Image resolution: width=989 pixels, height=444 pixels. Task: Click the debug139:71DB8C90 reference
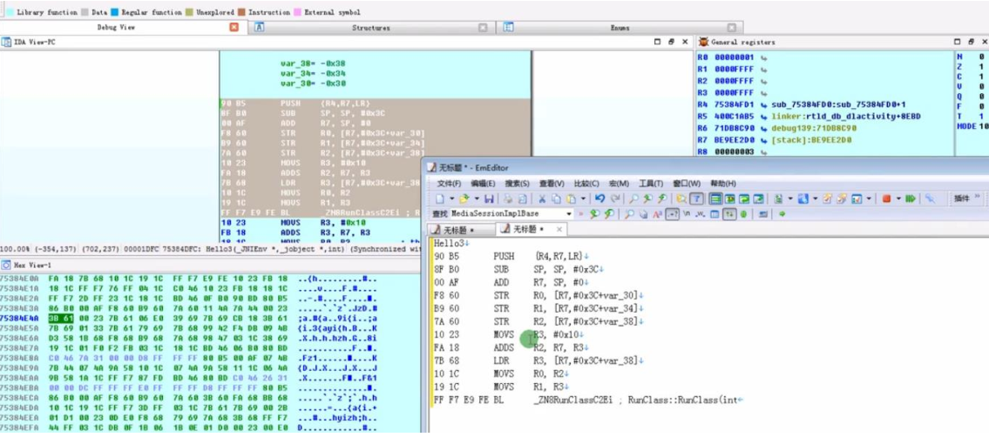pos(814,129)
